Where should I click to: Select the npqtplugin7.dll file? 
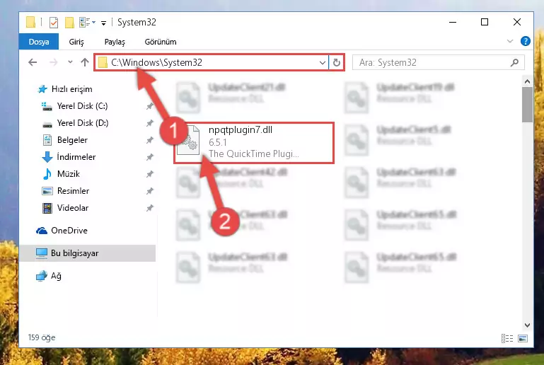[x=254, y=143]
